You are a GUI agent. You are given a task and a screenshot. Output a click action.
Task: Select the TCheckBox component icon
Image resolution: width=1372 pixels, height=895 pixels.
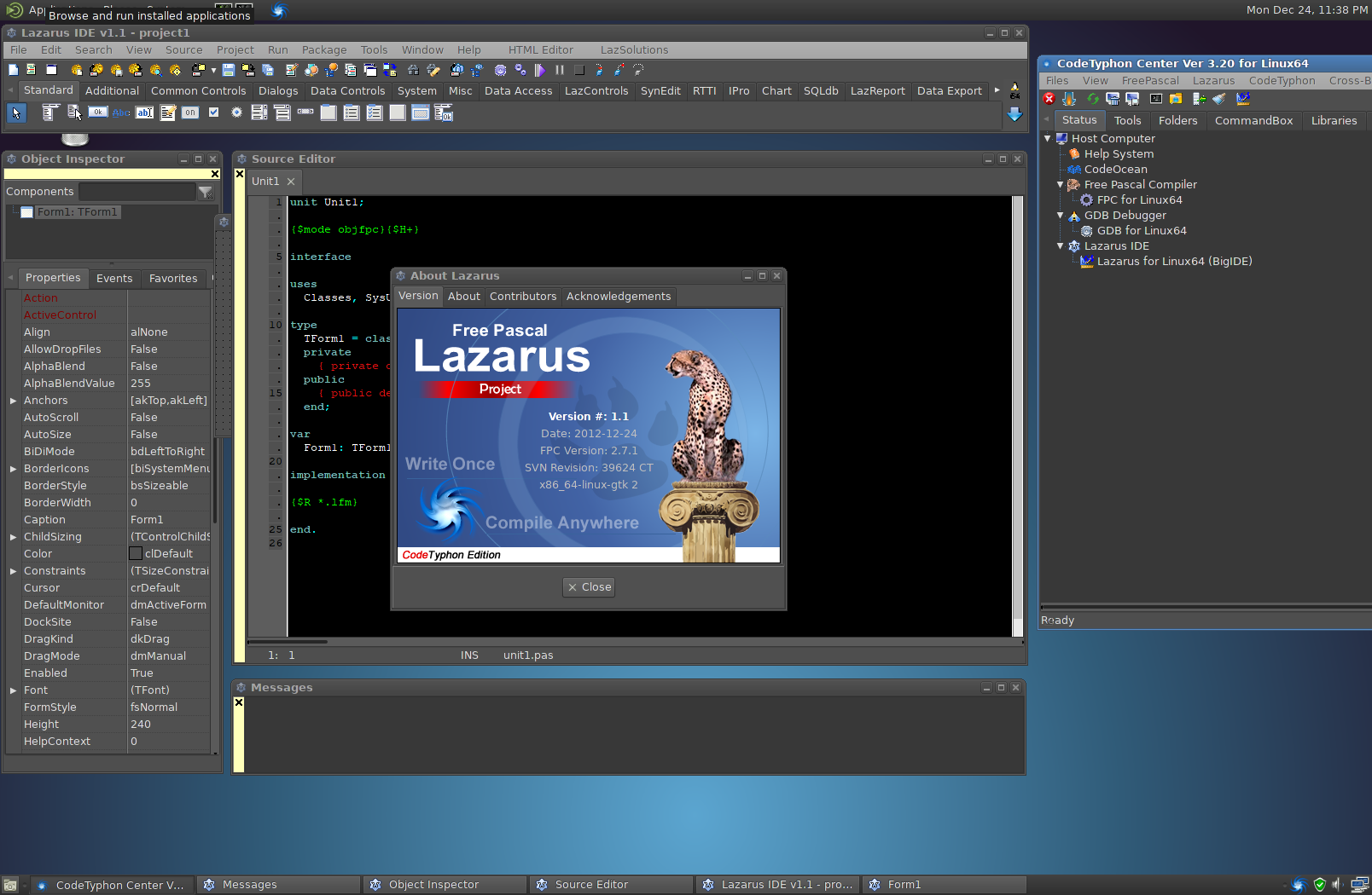point(214,112)
